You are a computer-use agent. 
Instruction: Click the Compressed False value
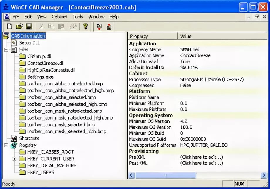[185, 85]
